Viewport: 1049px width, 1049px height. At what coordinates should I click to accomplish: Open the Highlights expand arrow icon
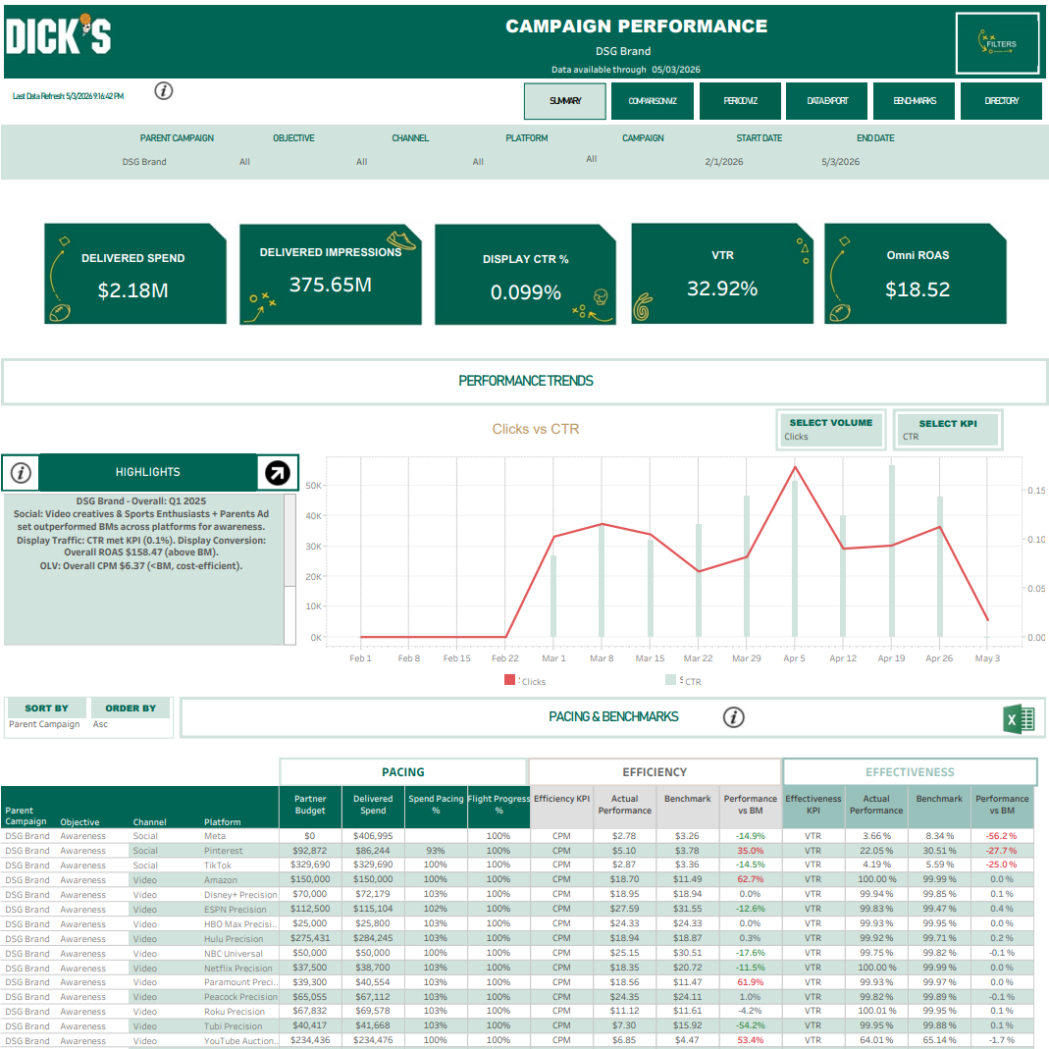tap(278, 472)
